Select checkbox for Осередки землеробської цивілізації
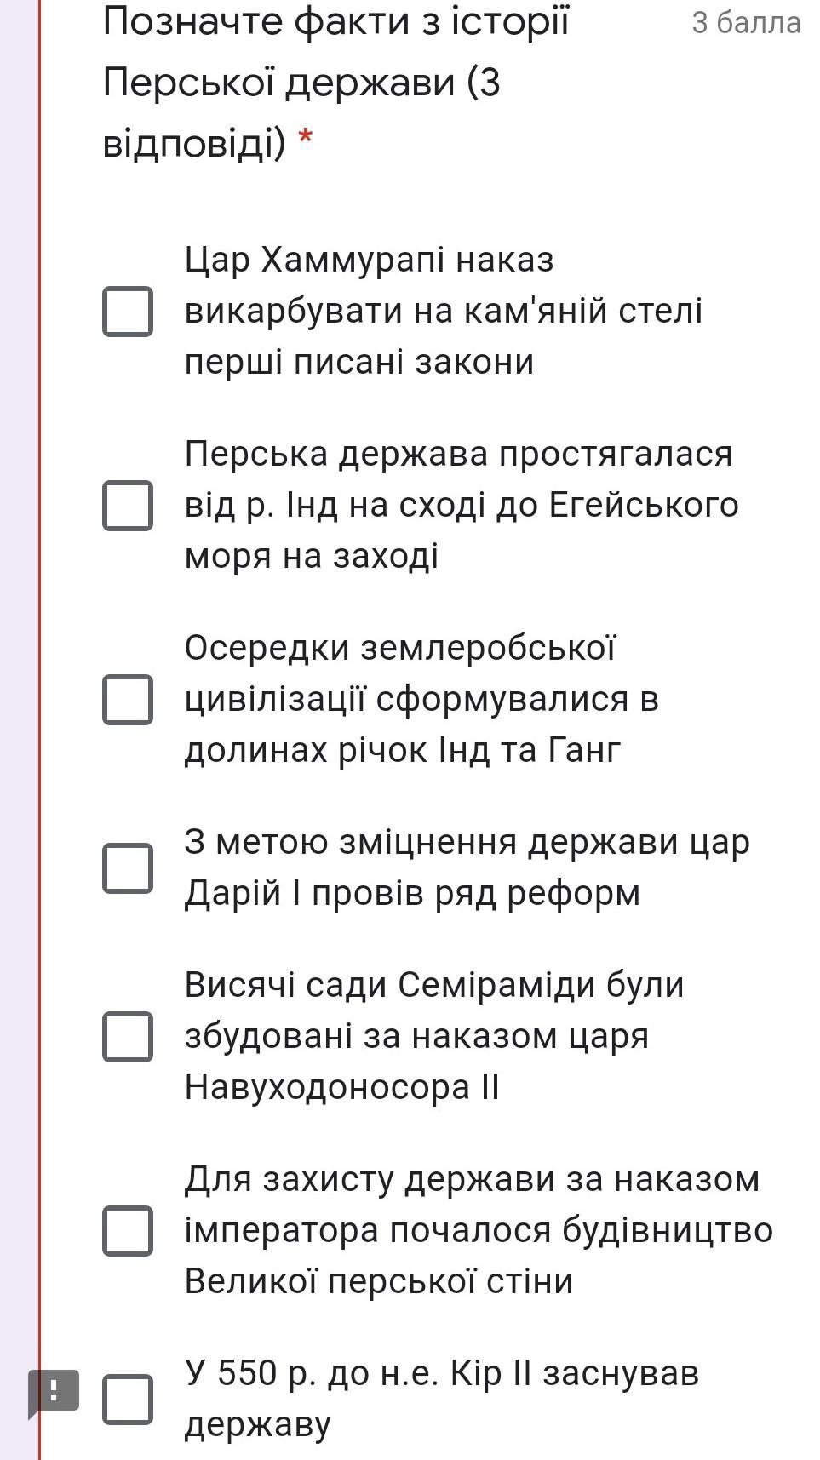This screenshot has width=820, height=1460. point(128,700)
